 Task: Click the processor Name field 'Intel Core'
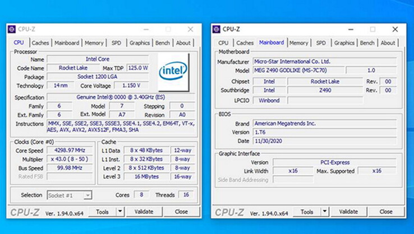(x=98, y=59)
